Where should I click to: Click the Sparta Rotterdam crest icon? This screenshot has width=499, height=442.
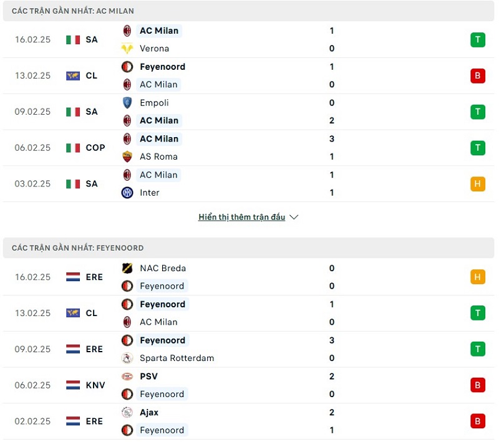(127, 358)
